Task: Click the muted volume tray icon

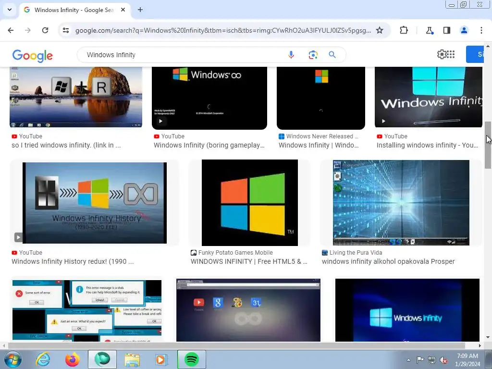Action: click(x=443, y=360)
